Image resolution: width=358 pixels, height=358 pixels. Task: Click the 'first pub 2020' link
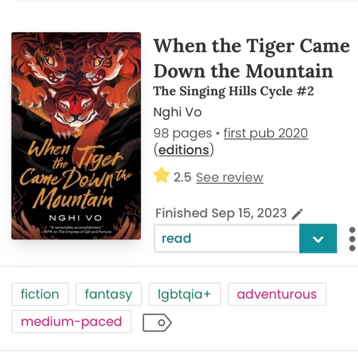coord(266,133)
